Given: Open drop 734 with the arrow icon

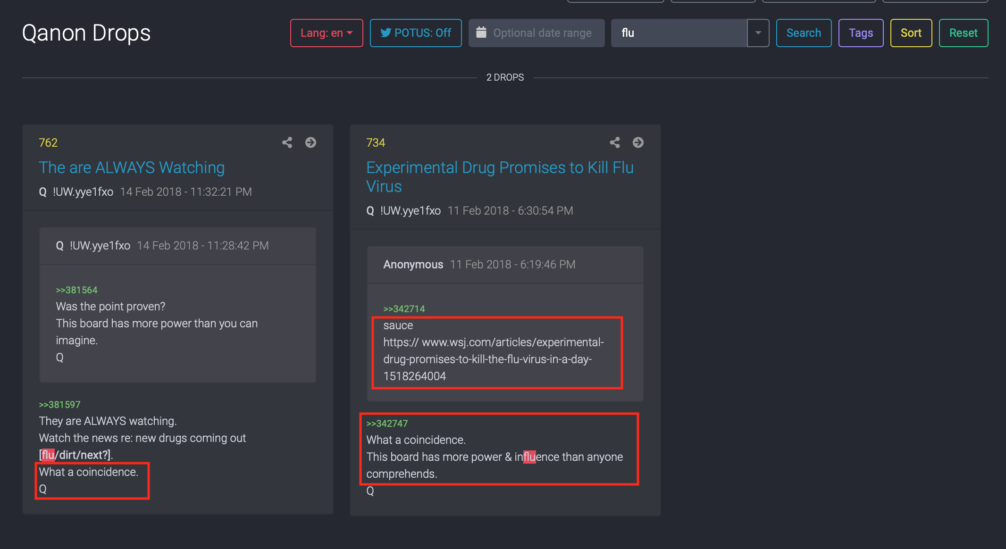Looking at the screenshot, I should [638, 142].
